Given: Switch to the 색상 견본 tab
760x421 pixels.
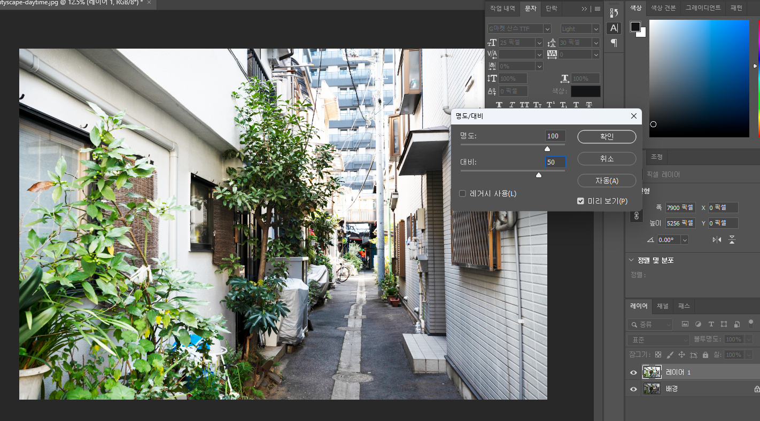Looking at the screenshot, I should pyautogui.click(x=663, y=8).
